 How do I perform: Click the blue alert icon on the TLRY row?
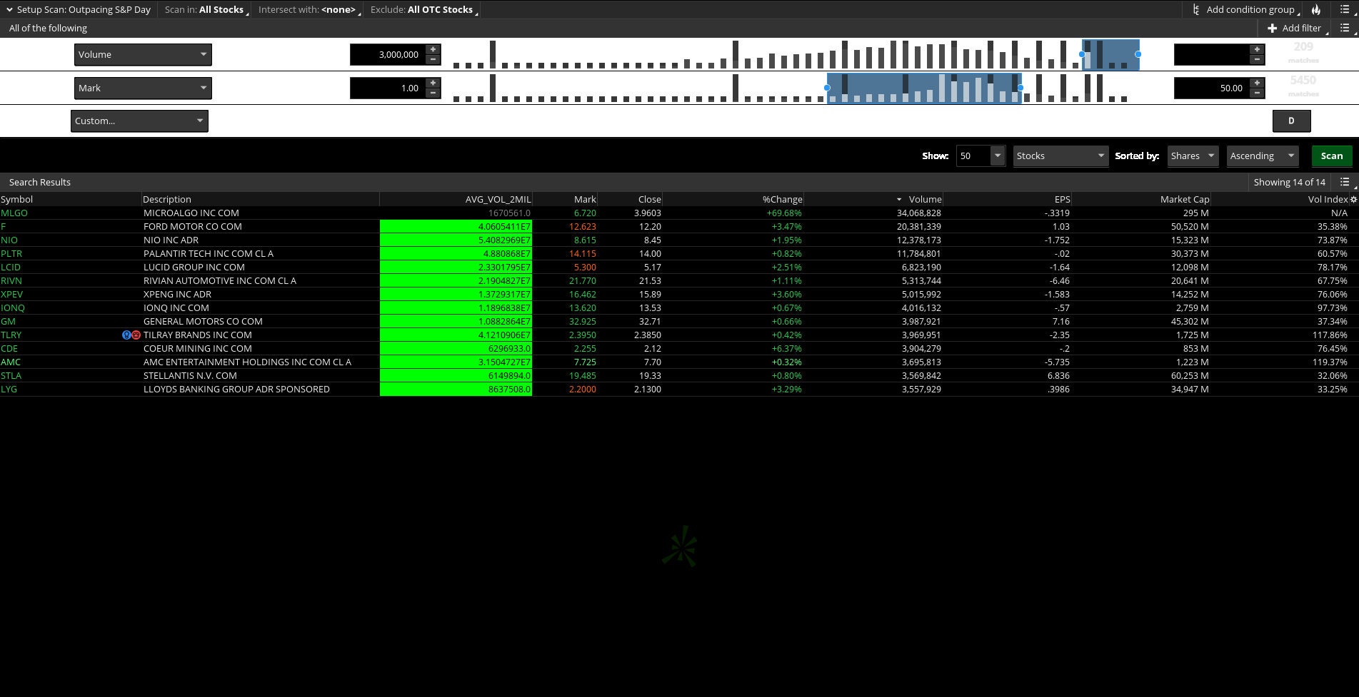coord(126,335)
